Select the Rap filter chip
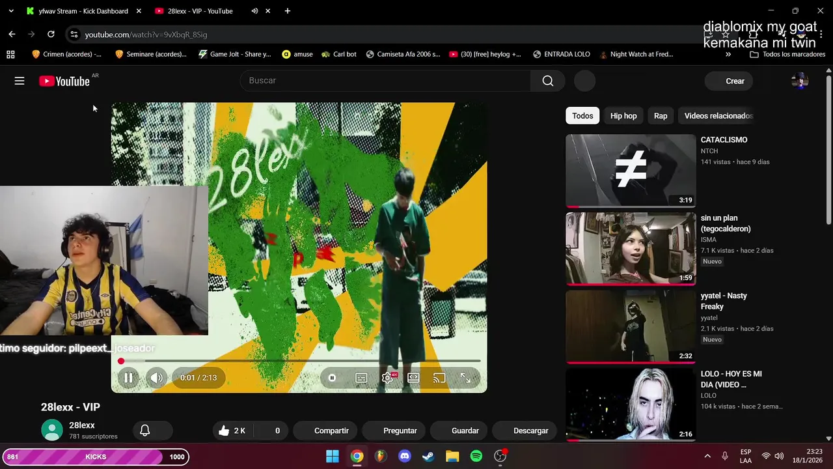The width and height of the screenshot is (833, 469). click(x=661, y=116)
